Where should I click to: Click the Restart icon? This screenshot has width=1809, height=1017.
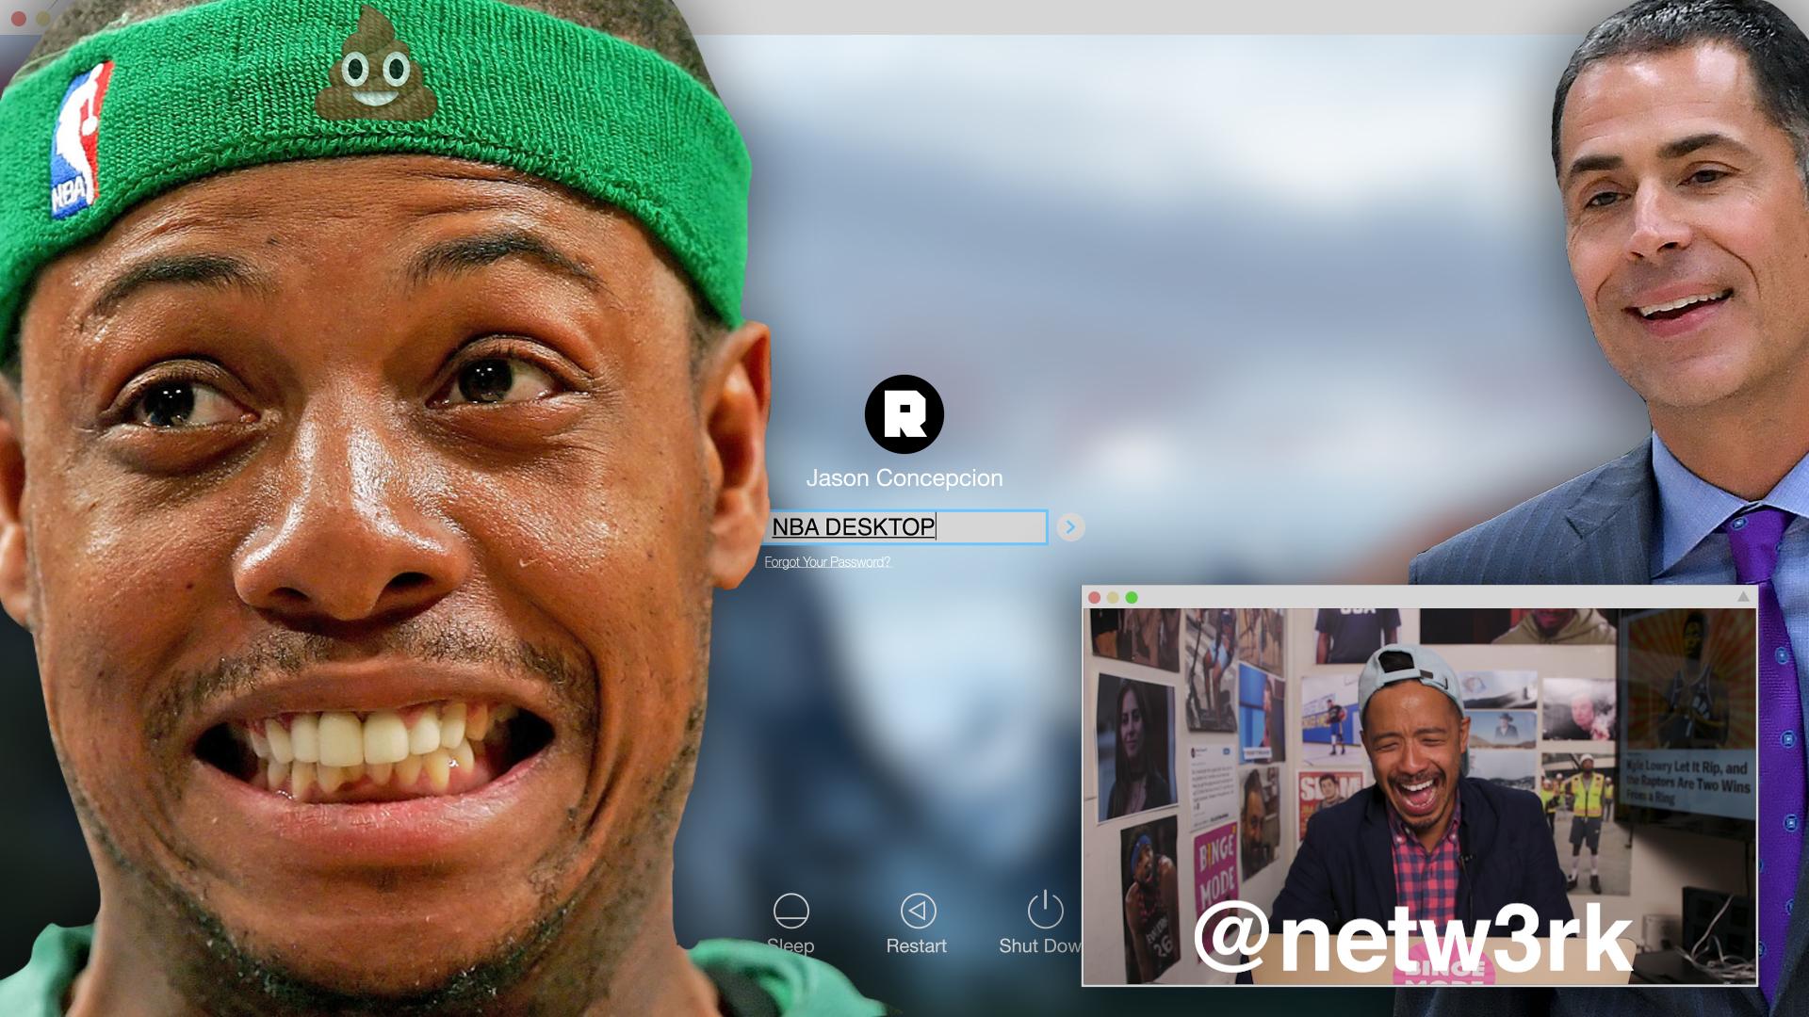coord(918,911)
